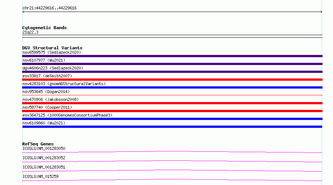Open variant esv33817 (deSmith2007) label
Image resolution: width=333 pixels, height=185 pixels.
tap(47, 76)
